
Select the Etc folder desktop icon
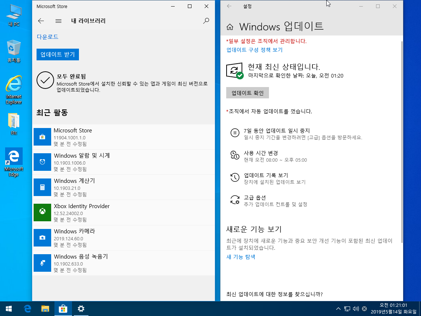tap(14, 124)
